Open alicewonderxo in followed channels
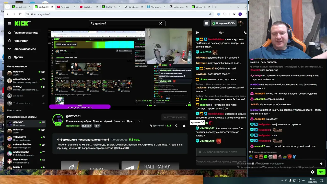327x184 pixels. [x=26, y=81]
